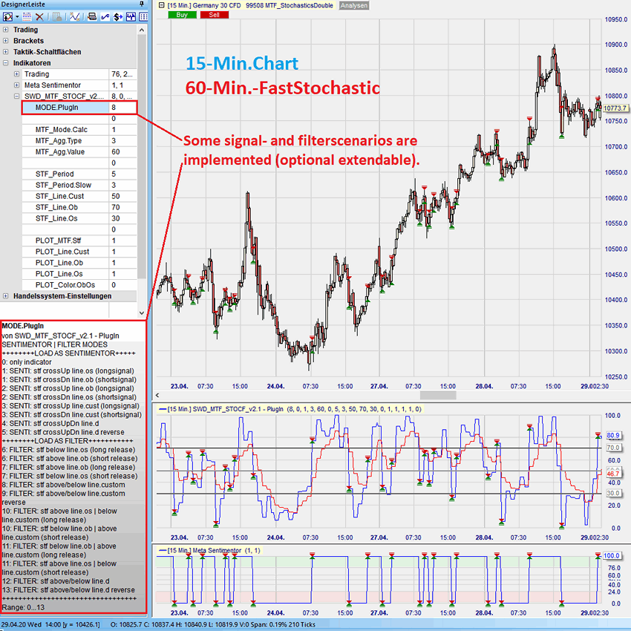Click the Meta Sentimentor value label 100.0
The width and height of the screenshot is (631, 631).
pos(612,556)
